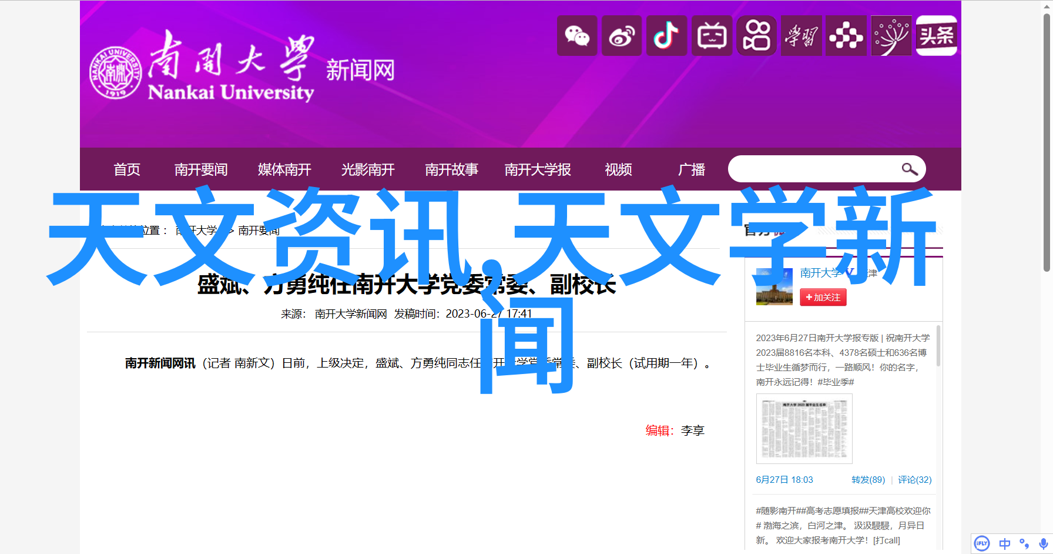Click the 6月27日 18:03 timestamp link

784,480
